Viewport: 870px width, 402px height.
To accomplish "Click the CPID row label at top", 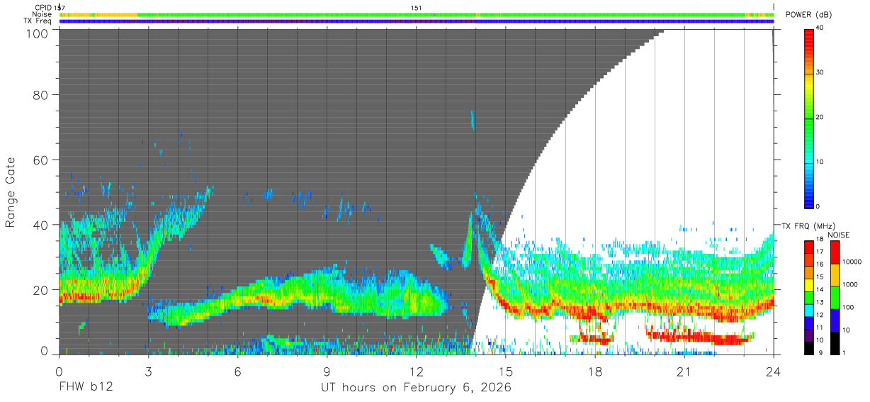I will point(44,8).
